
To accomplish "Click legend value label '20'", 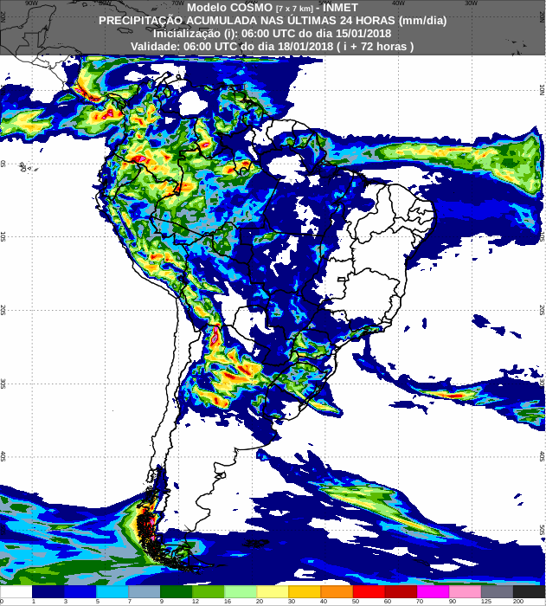I will pyautogui.click(x=260, y=602).
